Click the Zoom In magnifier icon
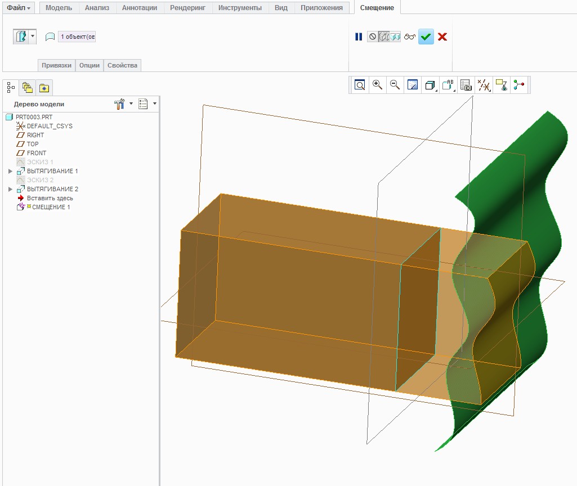Screen dimensions: 577x486 (377, 85)
